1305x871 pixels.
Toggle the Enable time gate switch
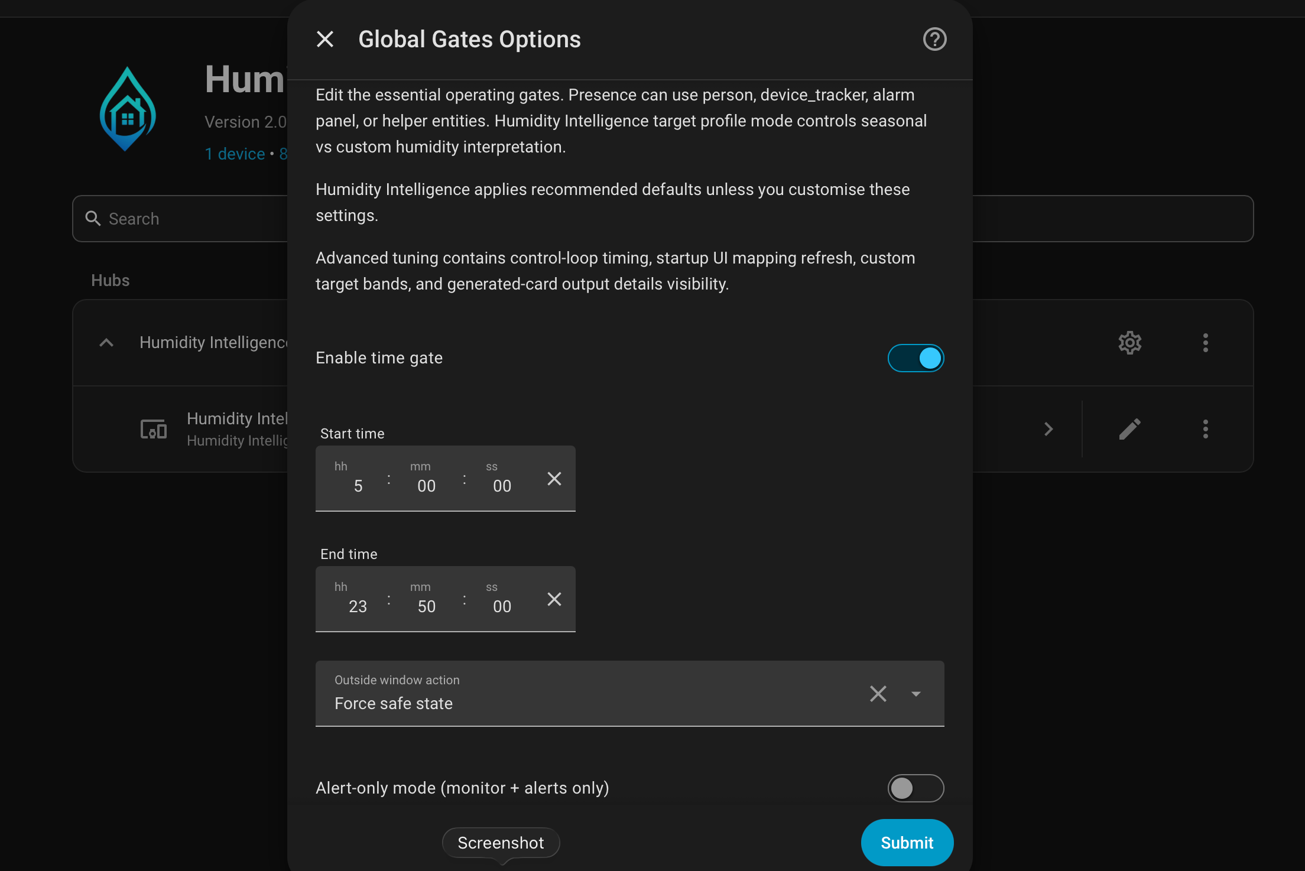(916, 358)
